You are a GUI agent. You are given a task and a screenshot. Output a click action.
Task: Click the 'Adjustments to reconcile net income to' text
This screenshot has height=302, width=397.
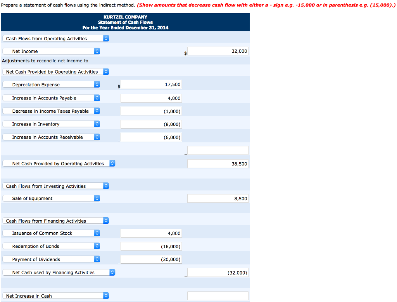point(45,61)
